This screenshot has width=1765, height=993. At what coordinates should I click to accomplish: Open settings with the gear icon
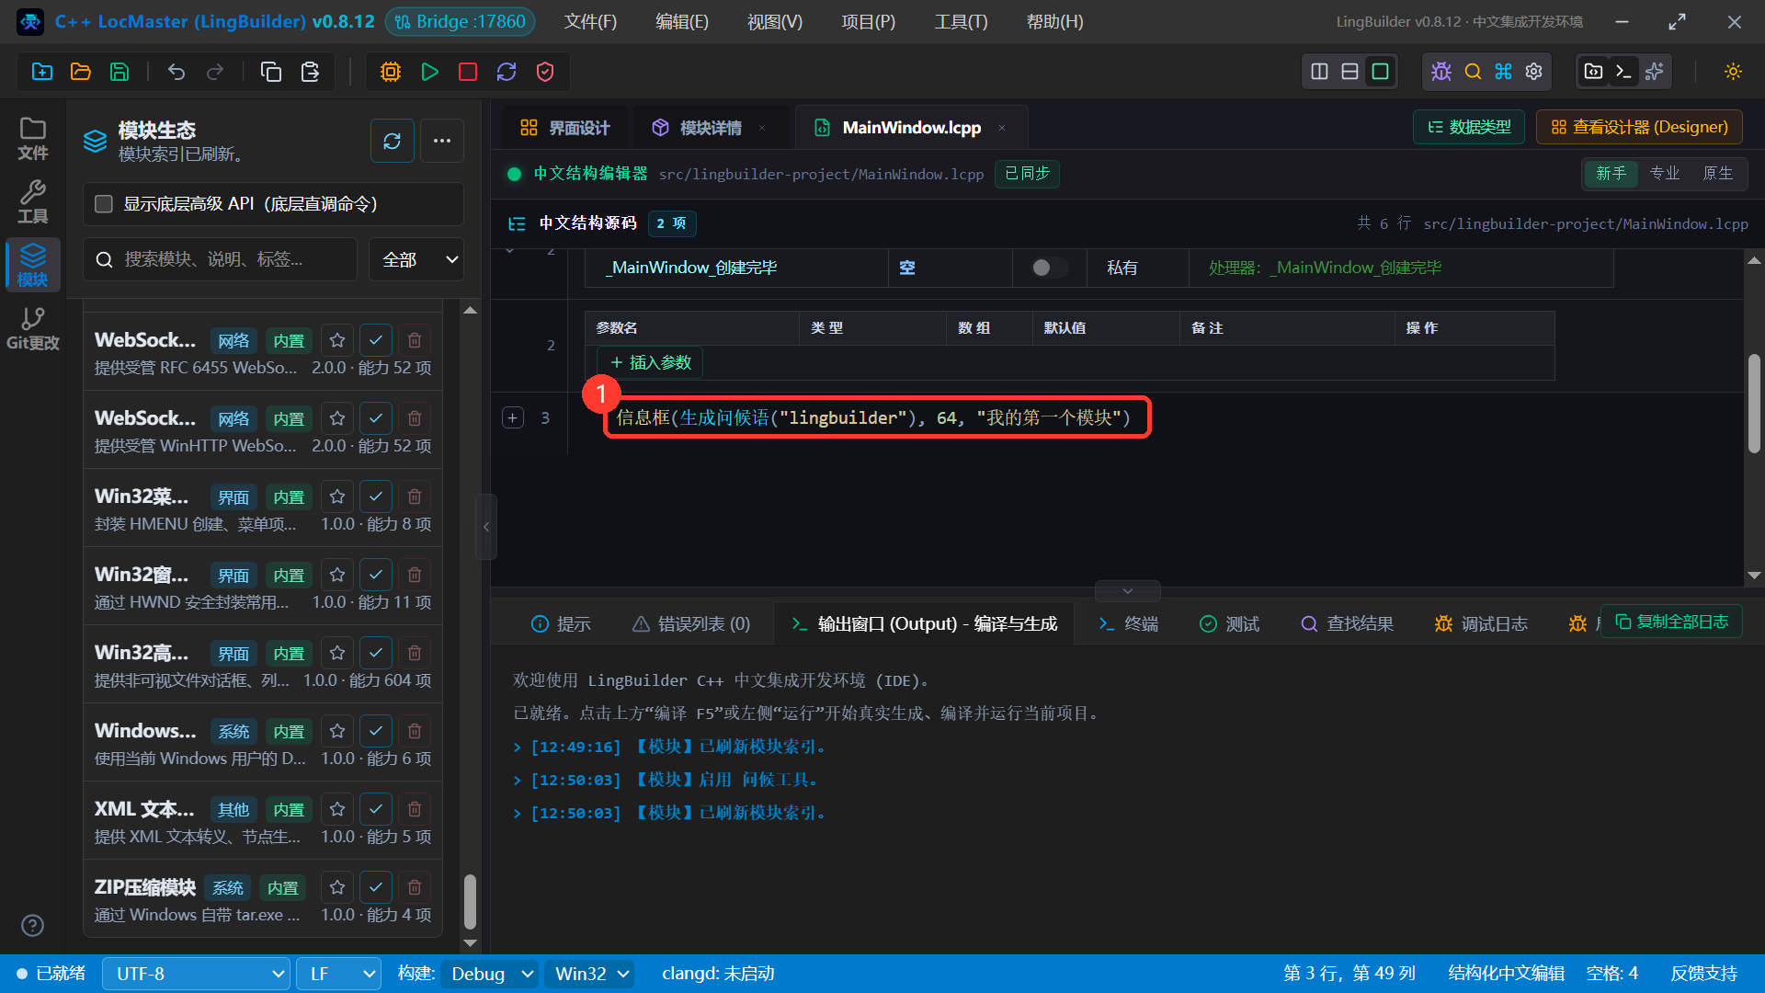pyautogui.click(x=1533, y=72)
